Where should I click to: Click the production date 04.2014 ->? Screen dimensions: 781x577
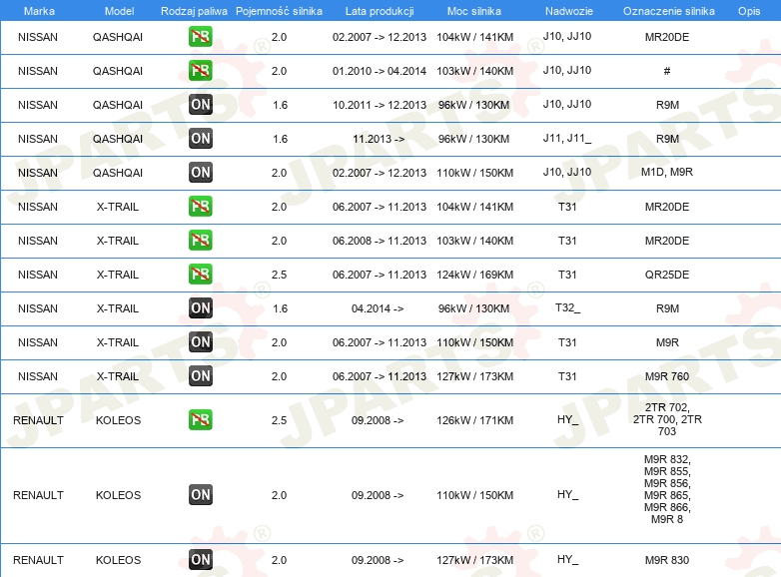[378, 308]
